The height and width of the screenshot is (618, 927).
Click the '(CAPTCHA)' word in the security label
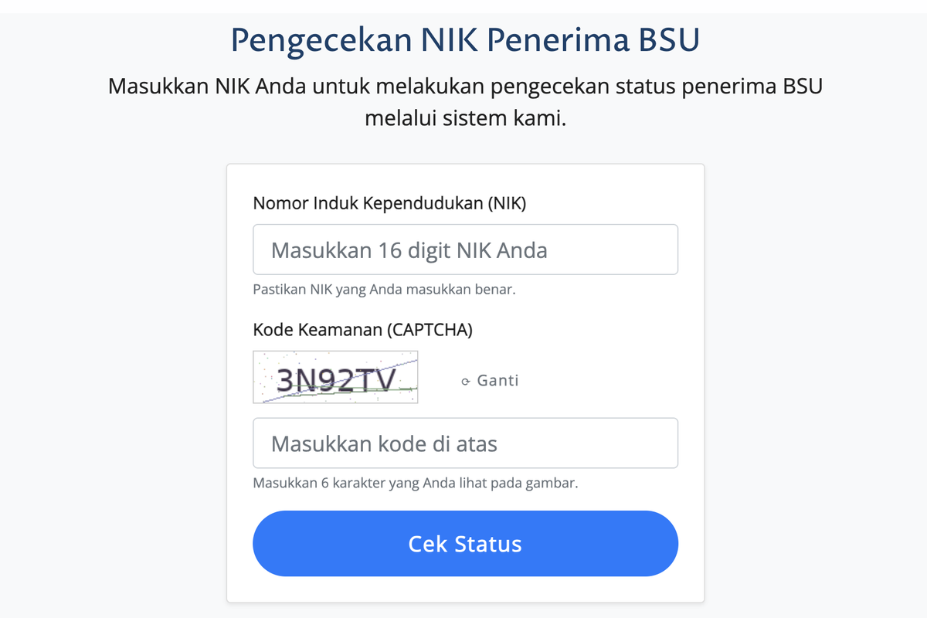(x=430, y=330)
